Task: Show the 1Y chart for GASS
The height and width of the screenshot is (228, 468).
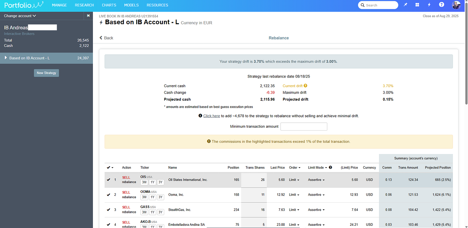Action: coord(152,212)
